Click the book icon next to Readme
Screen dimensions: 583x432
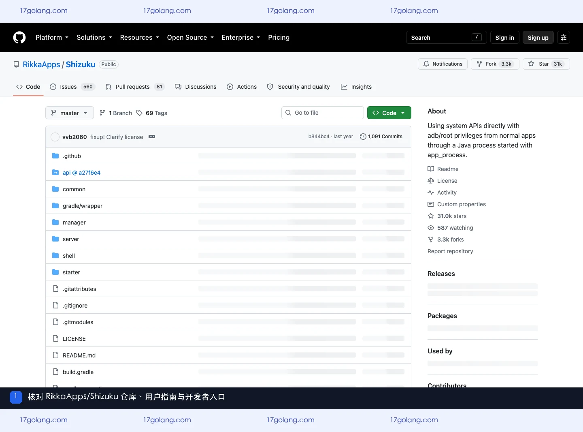pos(431,169)
